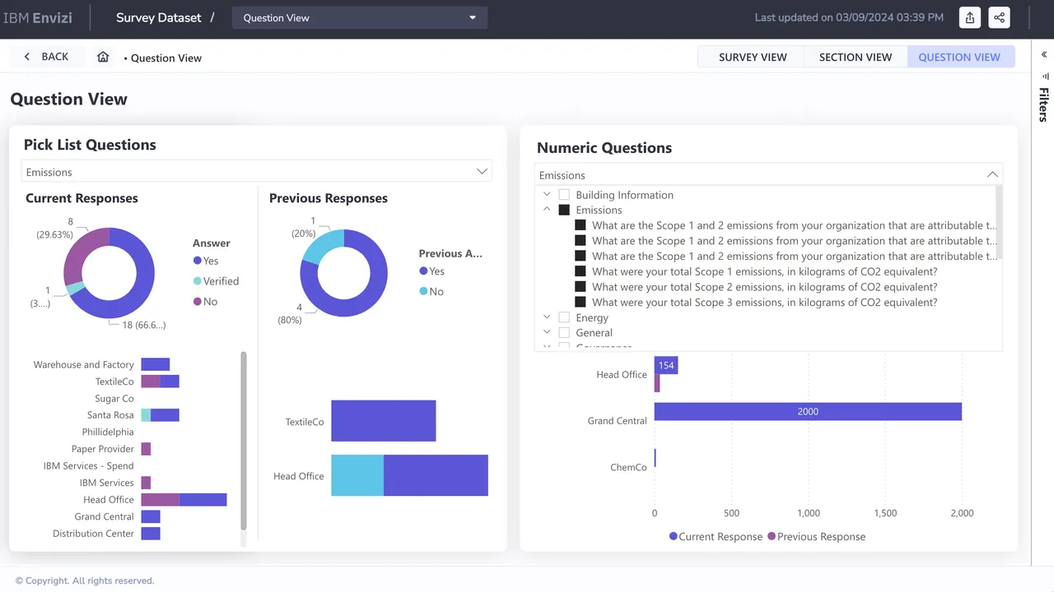Click Paper Provider row label
Screen dimensions: 1054x592
[103, 449]
